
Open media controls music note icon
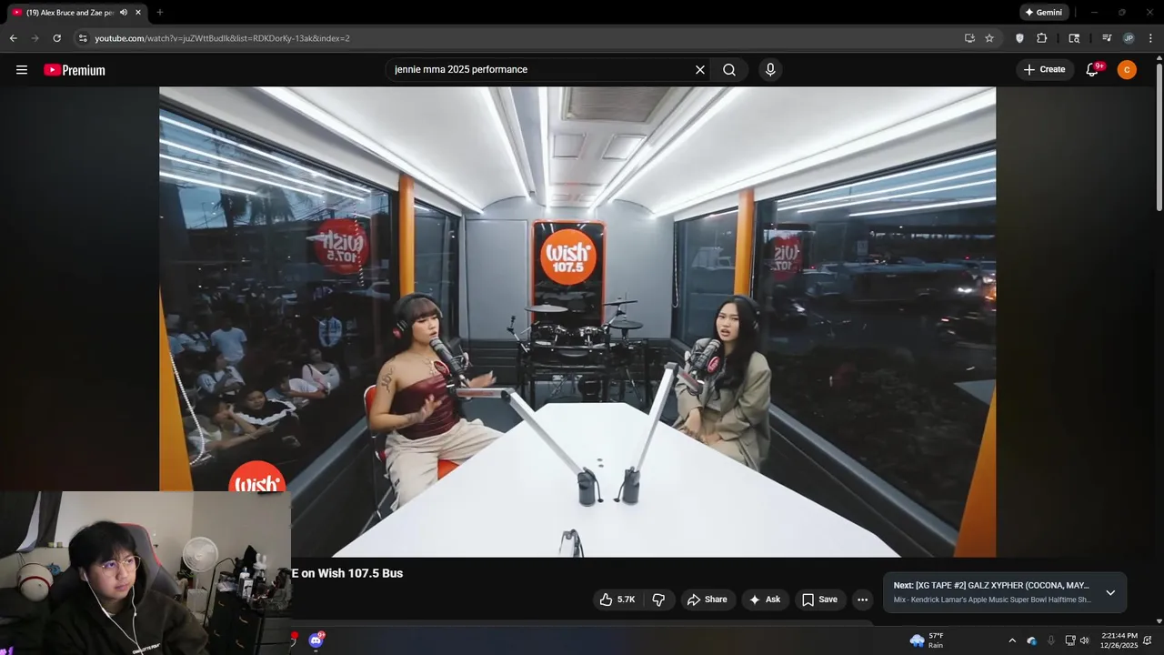pyautogui.click(x=1107, y=38)
